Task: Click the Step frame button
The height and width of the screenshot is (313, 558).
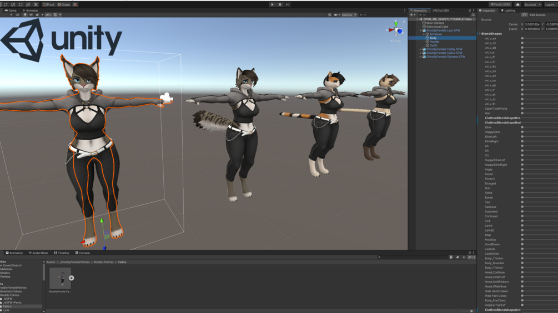Action: 288,4
